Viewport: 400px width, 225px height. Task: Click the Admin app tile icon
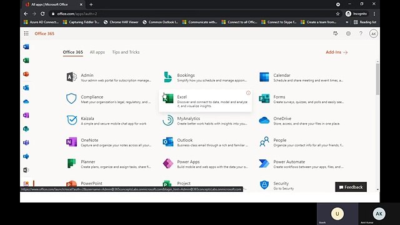[71, 77]
